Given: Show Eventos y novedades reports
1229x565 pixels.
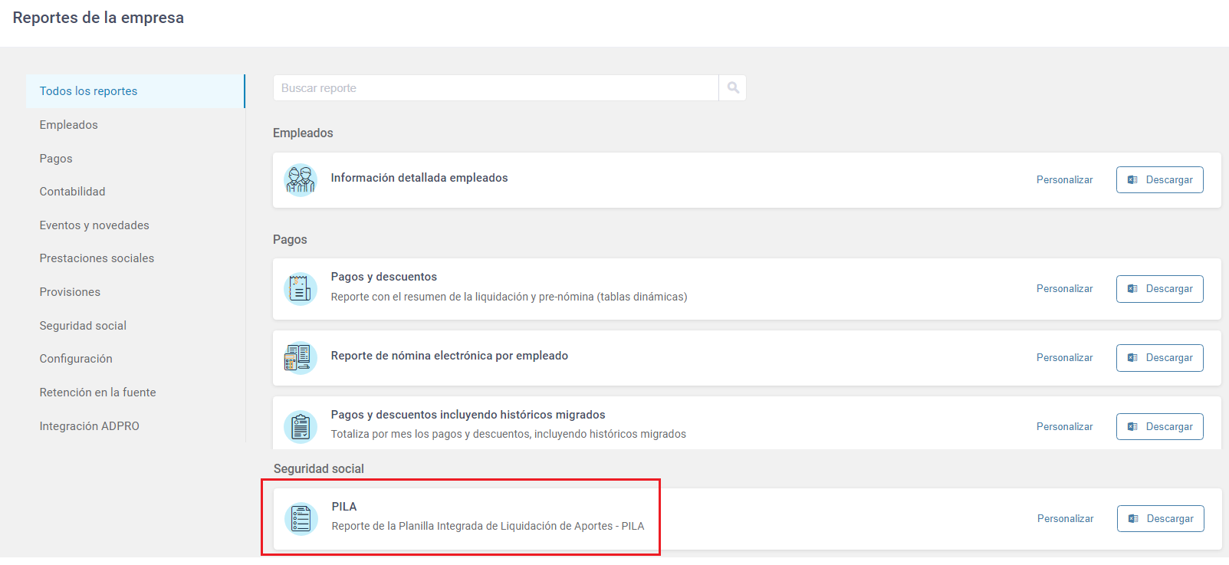Looking at the screenshot, I should pyautogui.click(x=94, y=225).
